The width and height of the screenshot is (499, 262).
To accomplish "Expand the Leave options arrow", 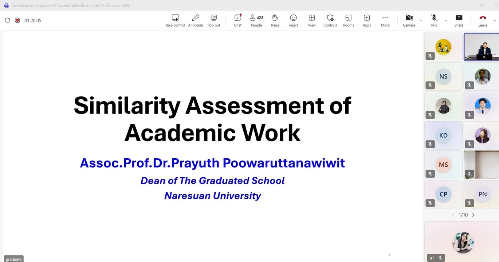I will click(x=495, y=20).
